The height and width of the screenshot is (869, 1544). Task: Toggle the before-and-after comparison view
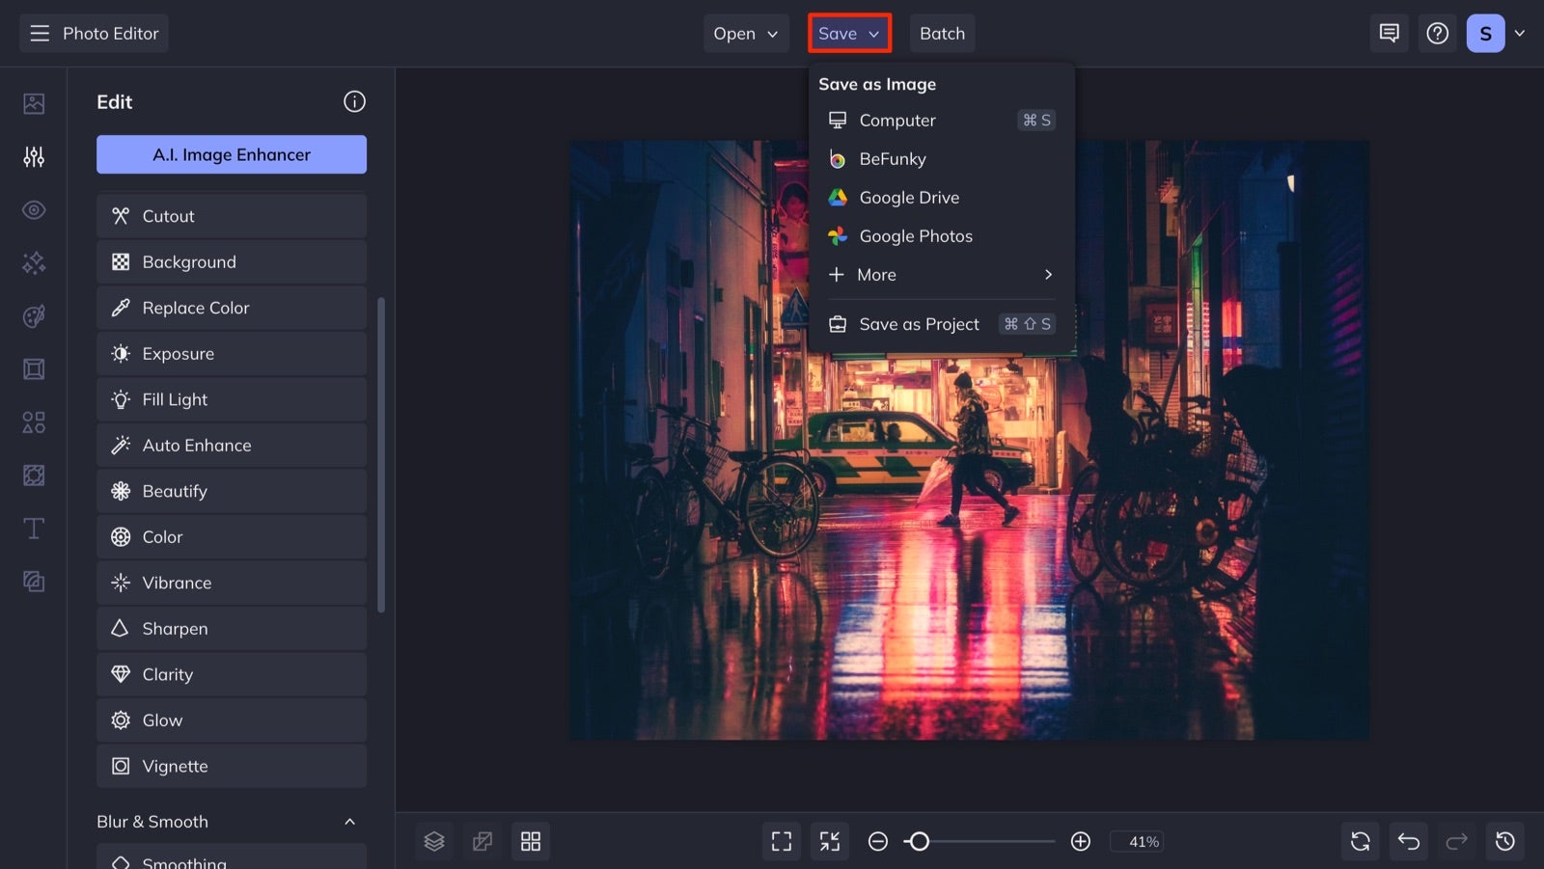pos(482,840)
